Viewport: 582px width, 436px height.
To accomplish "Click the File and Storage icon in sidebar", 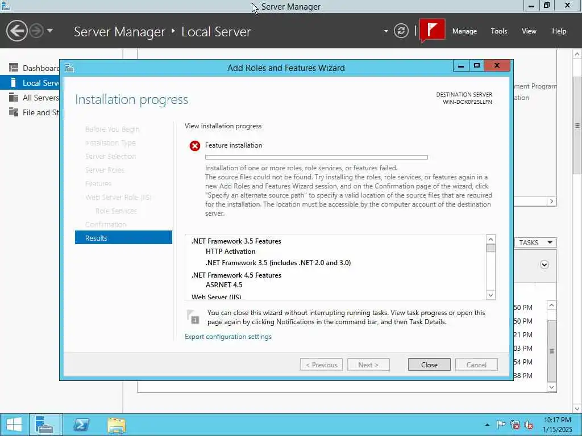I will (x=14, y=112).
